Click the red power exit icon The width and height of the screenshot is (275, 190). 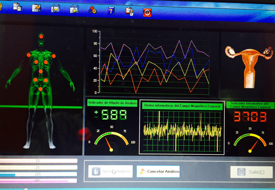(x=147, y=12)
